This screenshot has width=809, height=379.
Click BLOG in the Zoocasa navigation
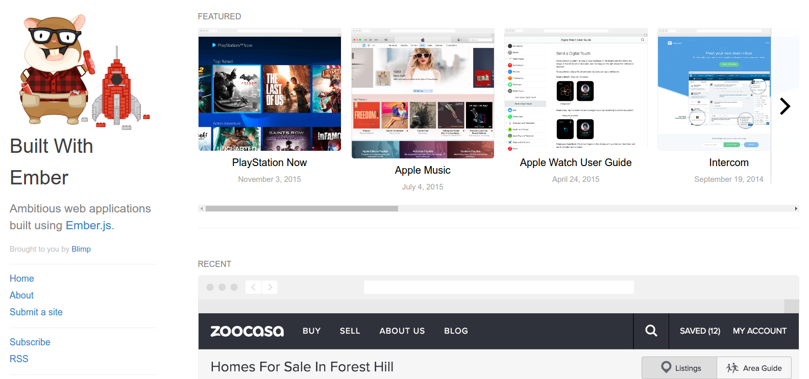pyautogui.click(x=456, y=331)
